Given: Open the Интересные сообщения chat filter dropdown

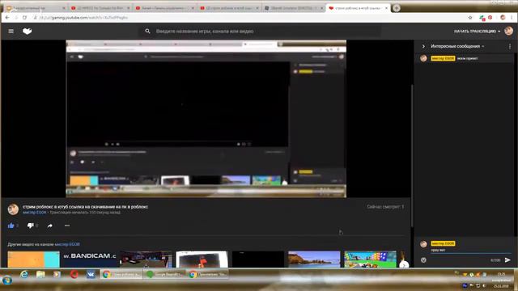Looking at the screenshot, I should point(457,46).
